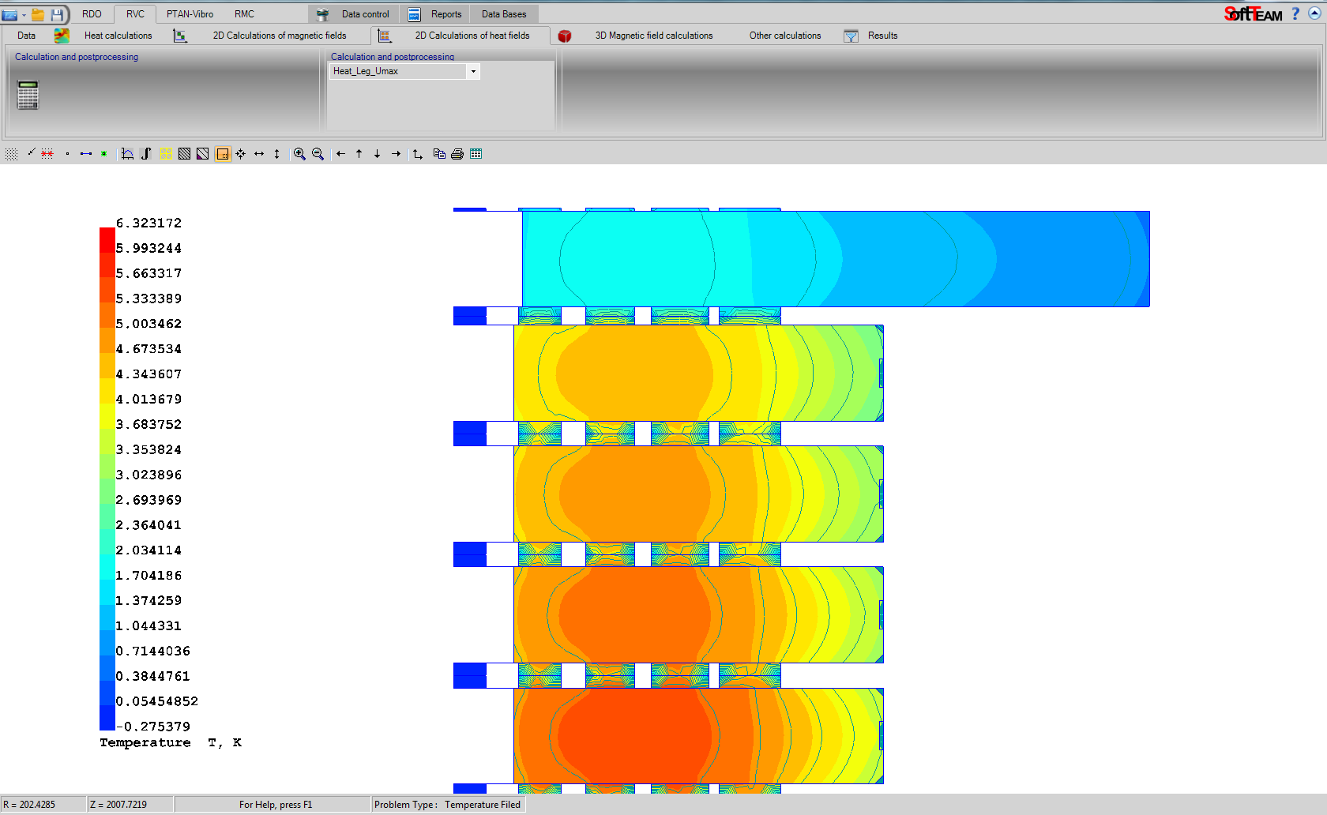Click the 'Temperature T, K' legend label

tap(171, 742)
